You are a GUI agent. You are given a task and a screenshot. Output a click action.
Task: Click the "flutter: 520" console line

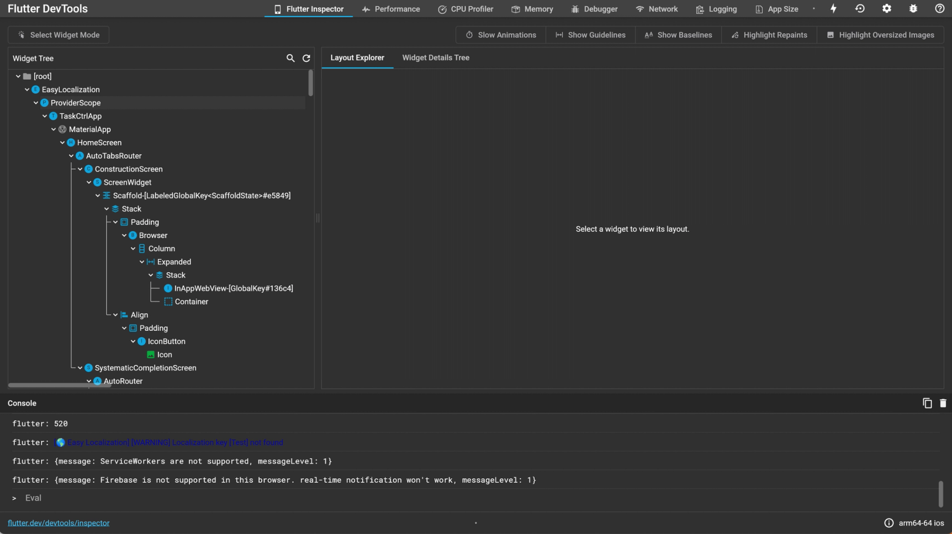40,424
